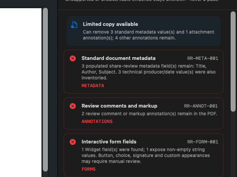Click the red fail icon for Interactive form fields
The height and width of the screenshot is (177, 237).
click(72, 142)
